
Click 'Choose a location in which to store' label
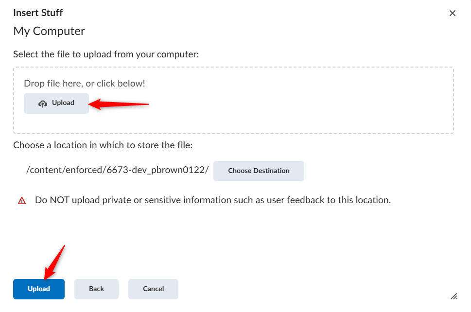point(103,145)
